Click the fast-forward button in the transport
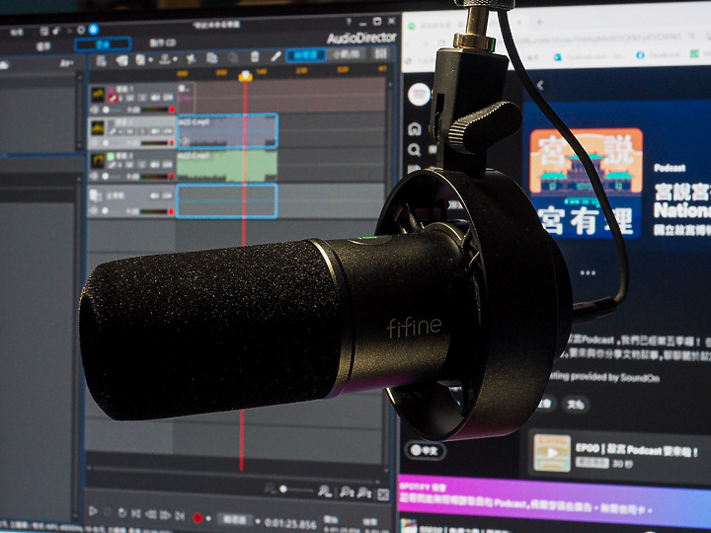Viewport: 711px width, 533px height. pos(165,515)
